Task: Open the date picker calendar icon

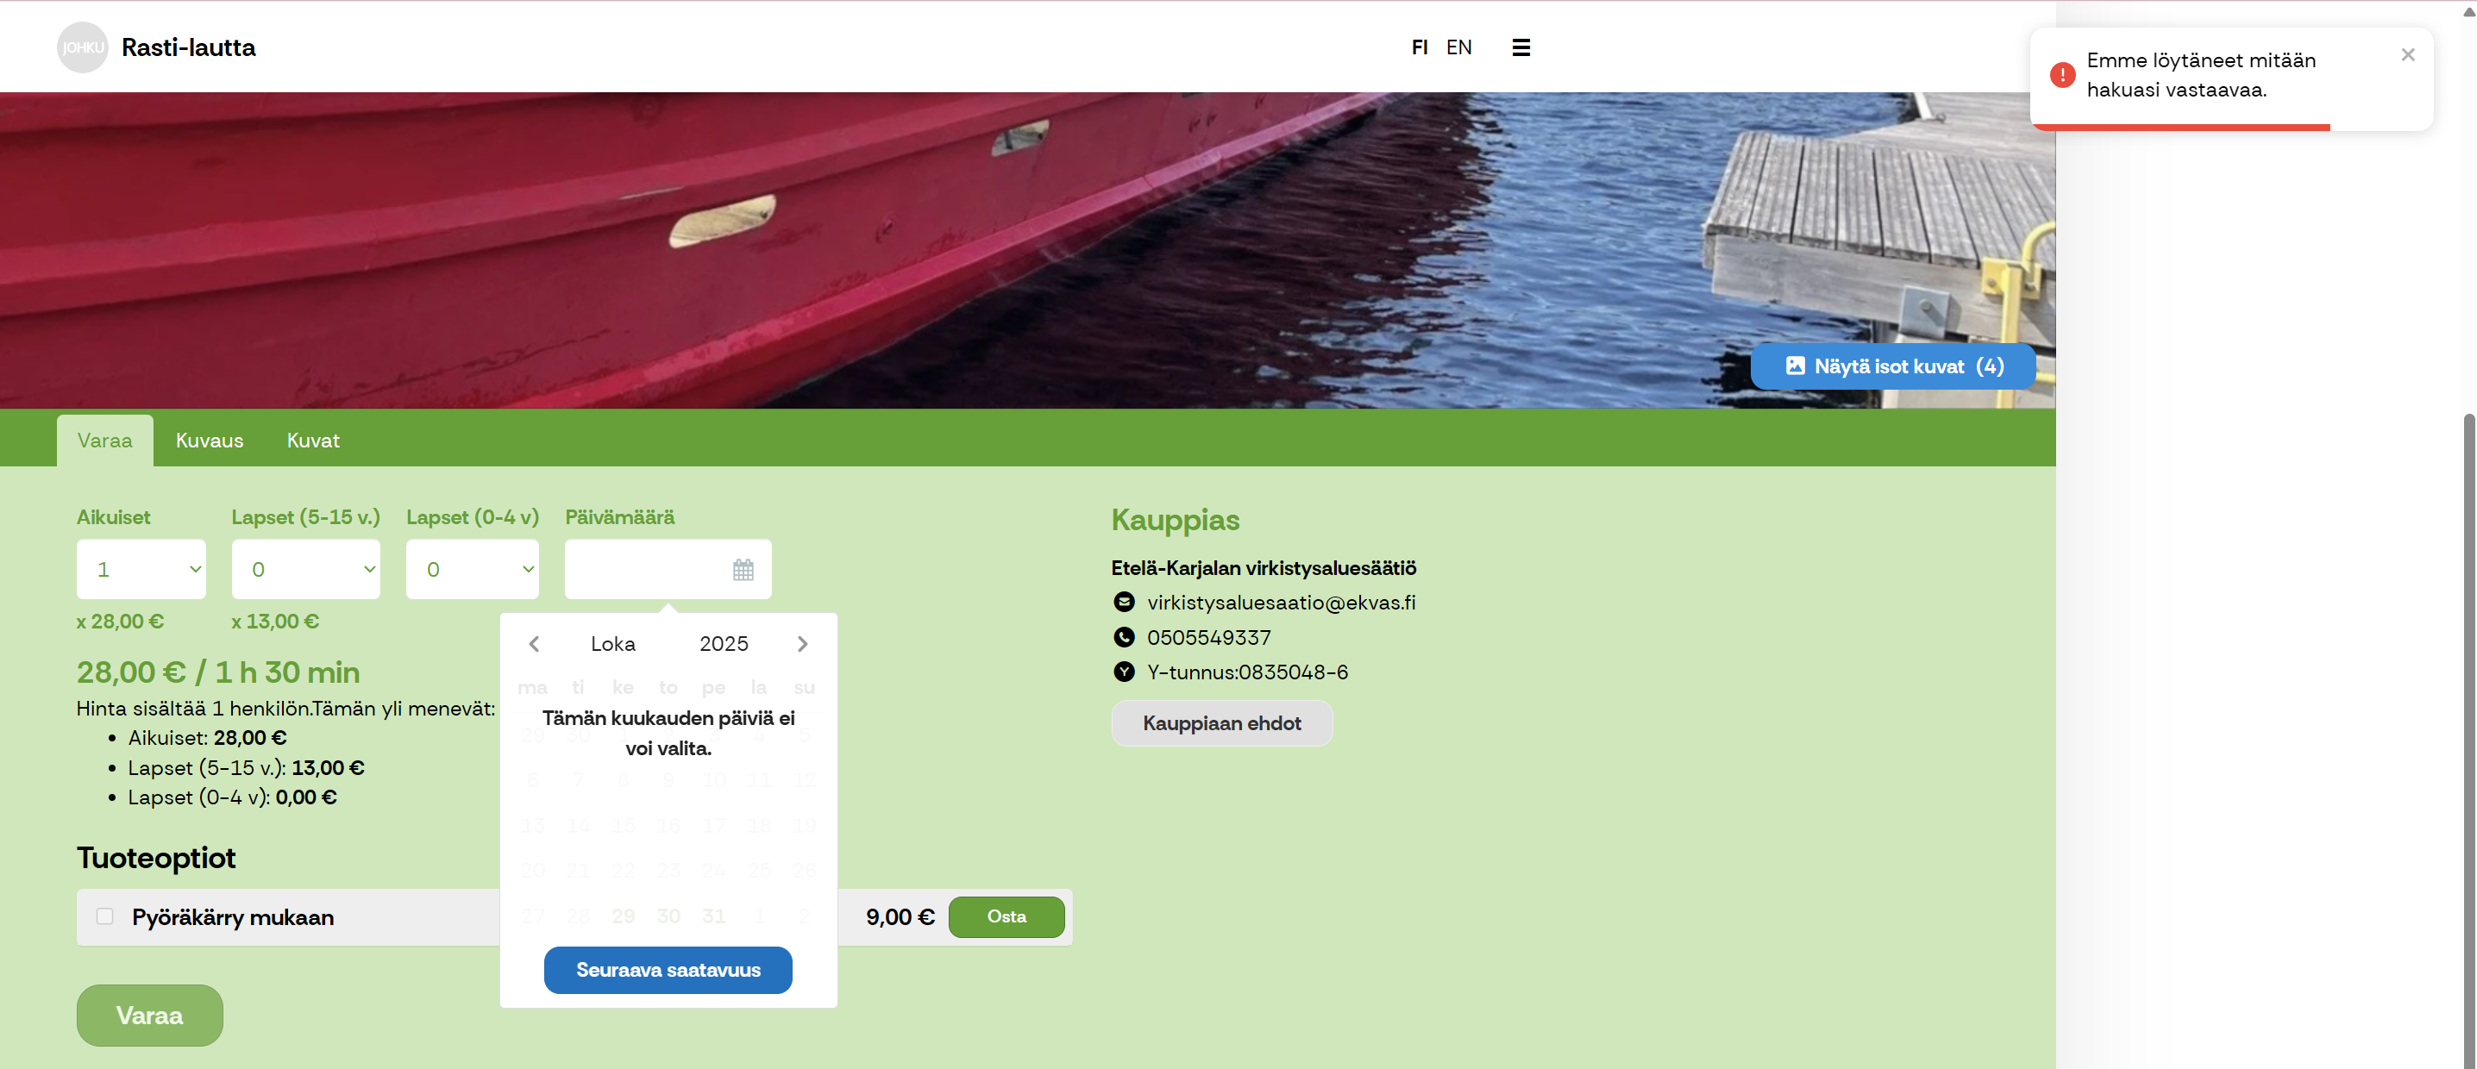Action: coord(743,570)
